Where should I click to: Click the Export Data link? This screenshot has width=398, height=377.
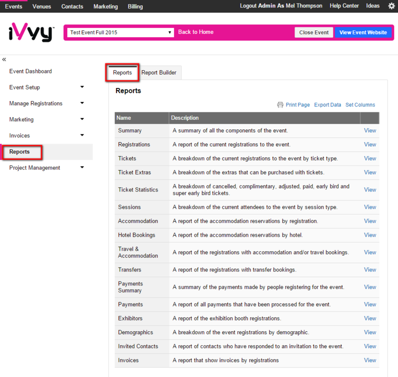[x=327, y=105]
